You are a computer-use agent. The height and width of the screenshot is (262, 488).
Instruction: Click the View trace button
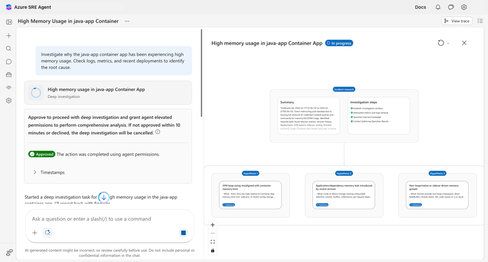coord(457,21)
